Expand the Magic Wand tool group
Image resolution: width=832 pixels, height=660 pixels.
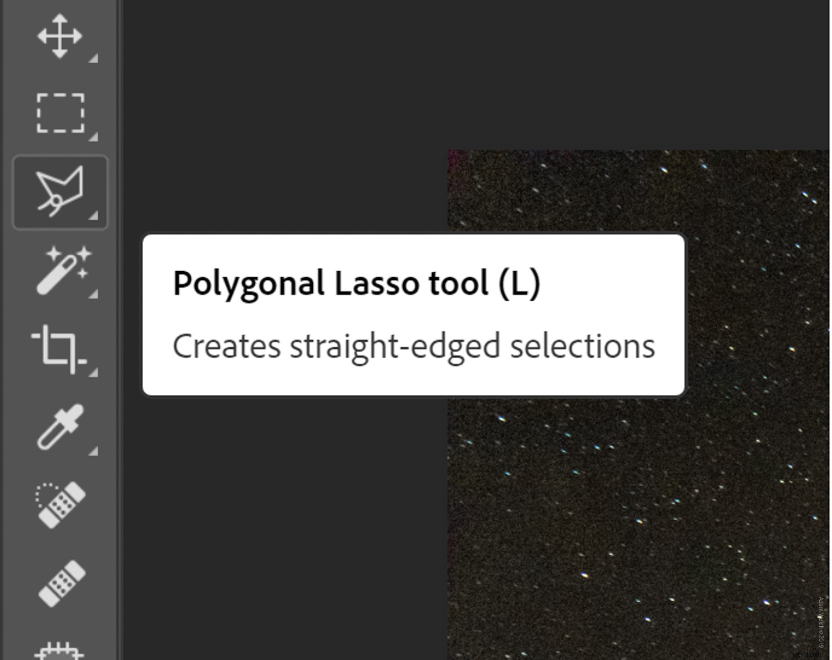coord(94,293)
